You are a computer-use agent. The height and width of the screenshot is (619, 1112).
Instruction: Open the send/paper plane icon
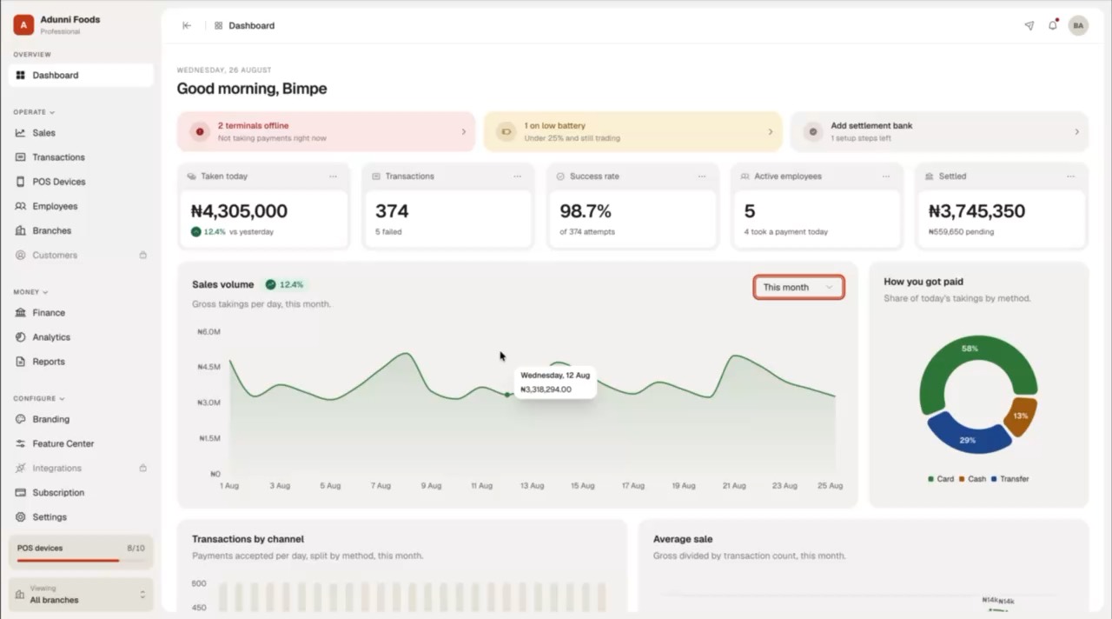(1029, 26)
